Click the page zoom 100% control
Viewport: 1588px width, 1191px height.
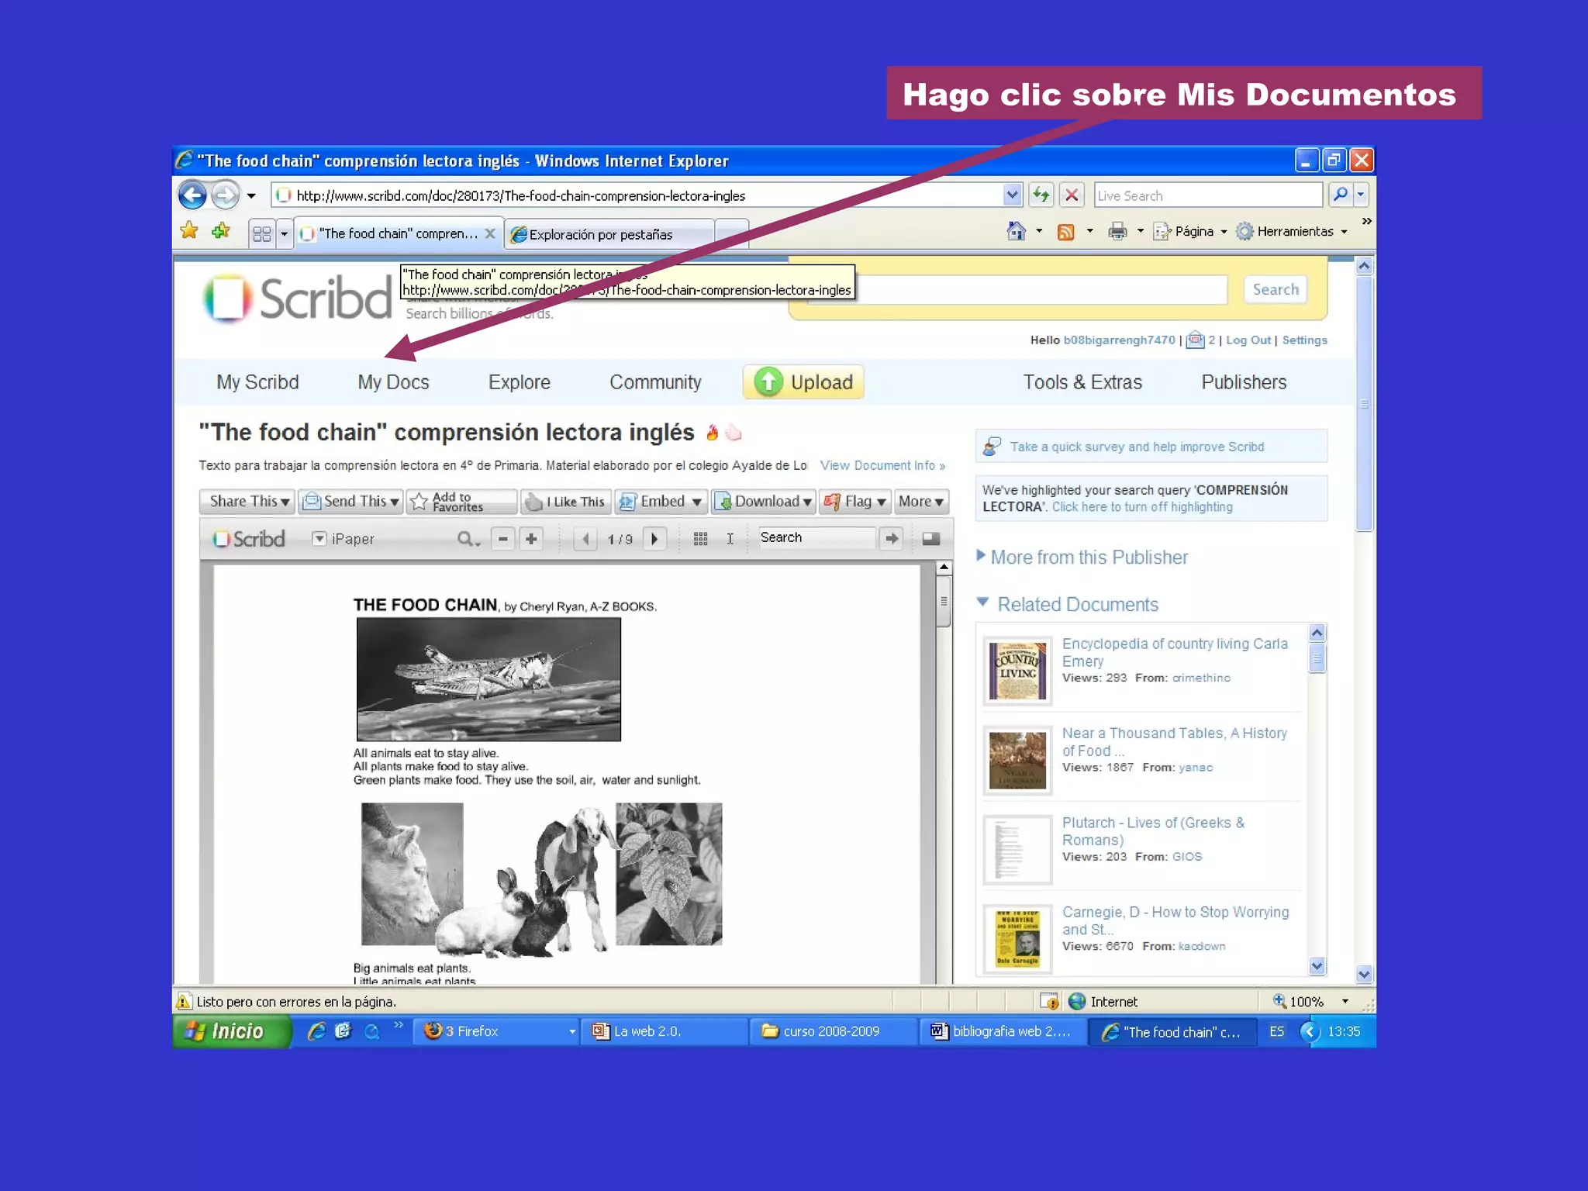(1310, 1001)
